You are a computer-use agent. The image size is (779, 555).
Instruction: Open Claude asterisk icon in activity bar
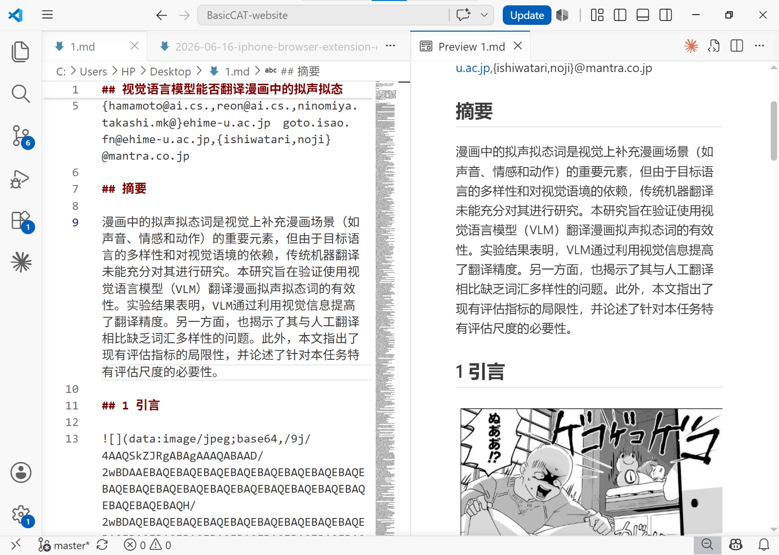[x=21, y=262]
